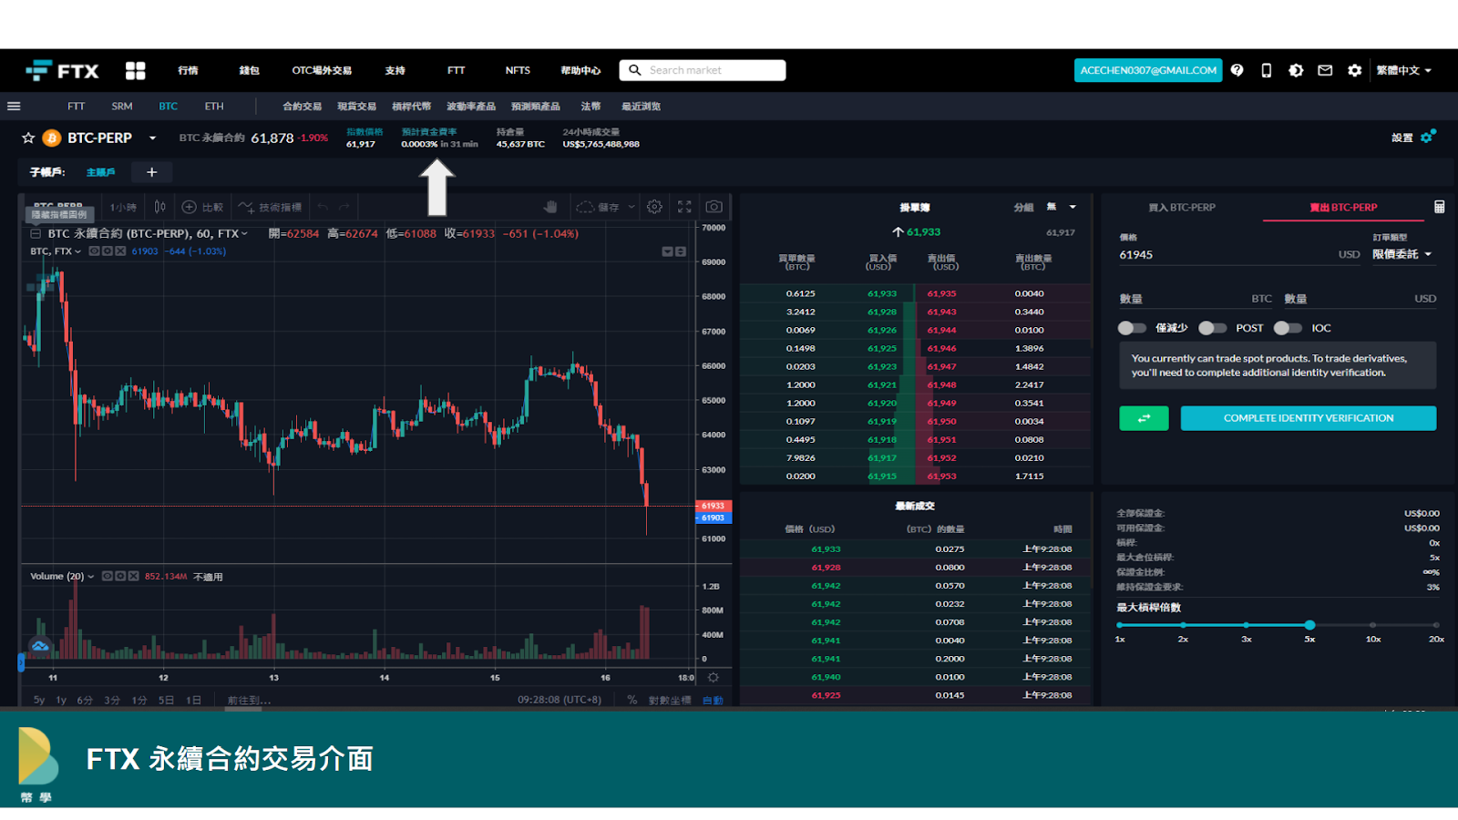
Task: Toggle chart fullscreen mode
Action: pos(684,207)
